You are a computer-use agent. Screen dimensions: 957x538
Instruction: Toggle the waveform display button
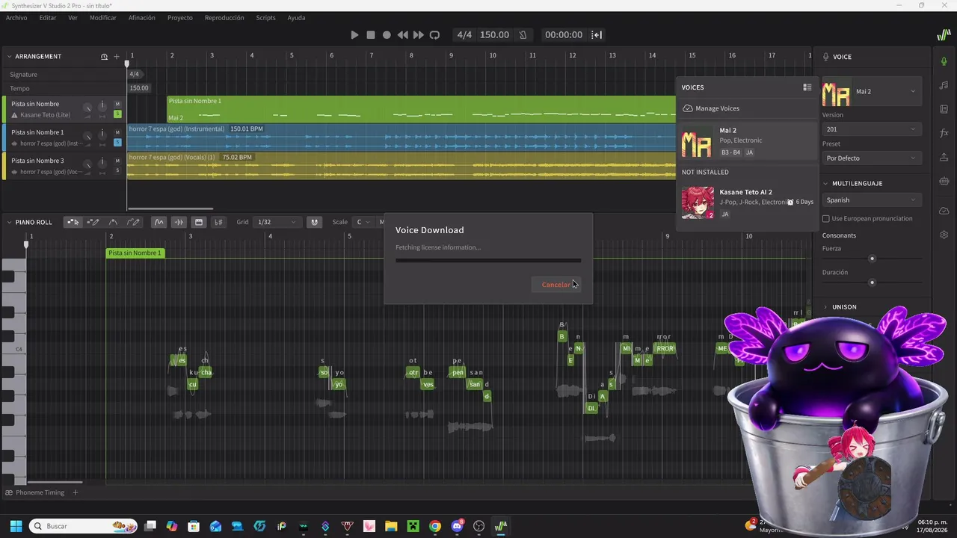[179, 222]
